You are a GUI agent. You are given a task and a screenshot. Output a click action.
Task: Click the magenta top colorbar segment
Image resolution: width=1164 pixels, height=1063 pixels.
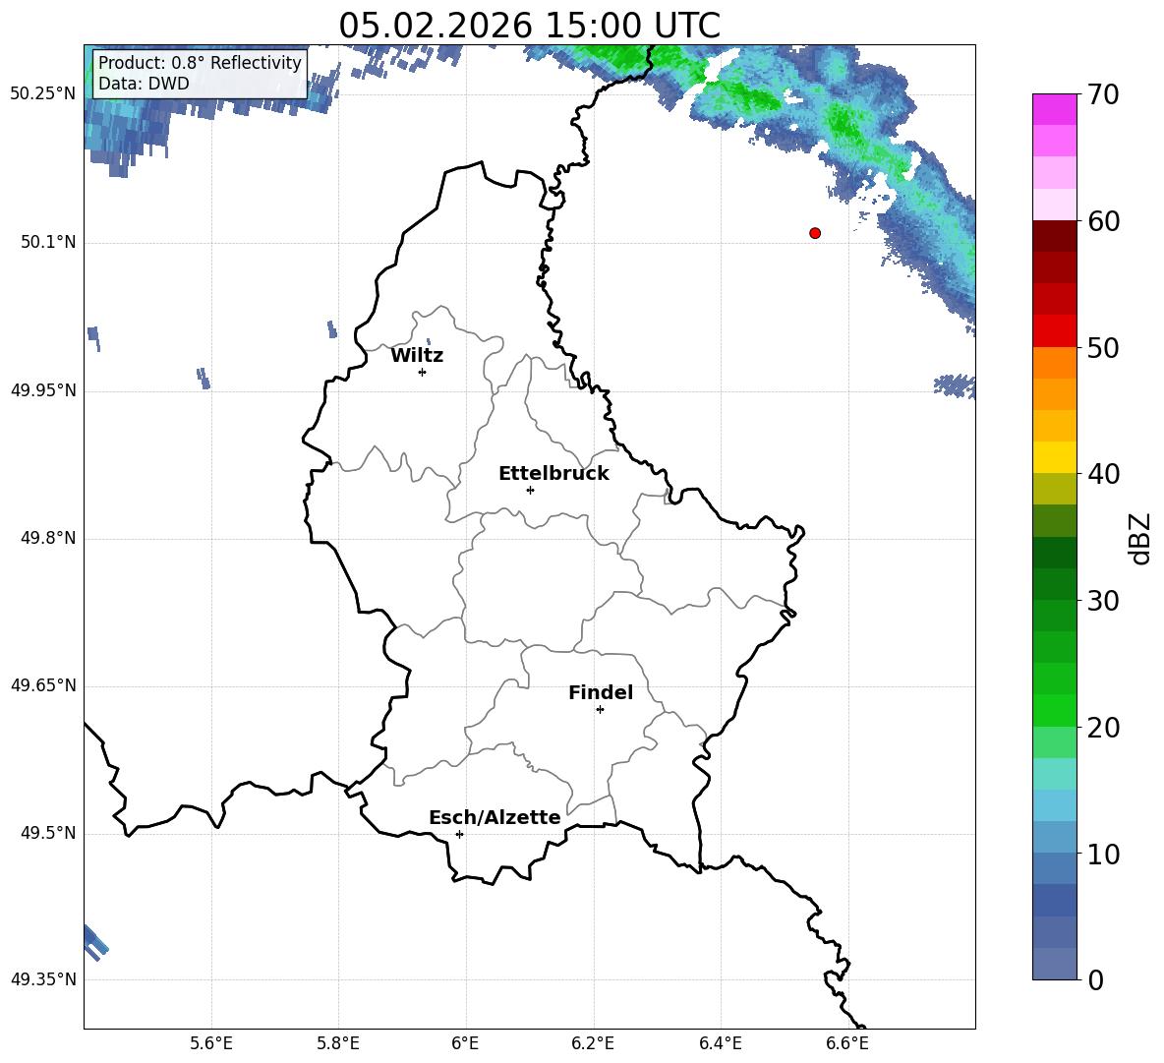(1054, 110)
